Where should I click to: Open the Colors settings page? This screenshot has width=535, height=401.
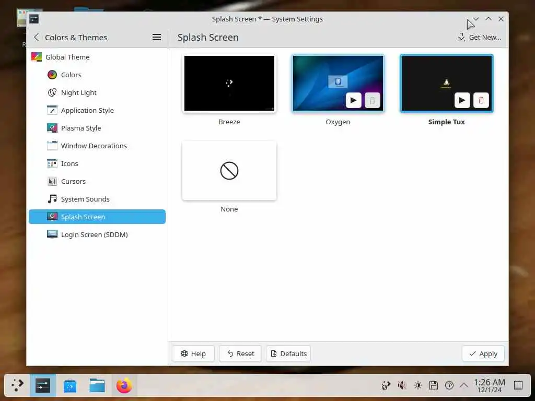[97, 75]
